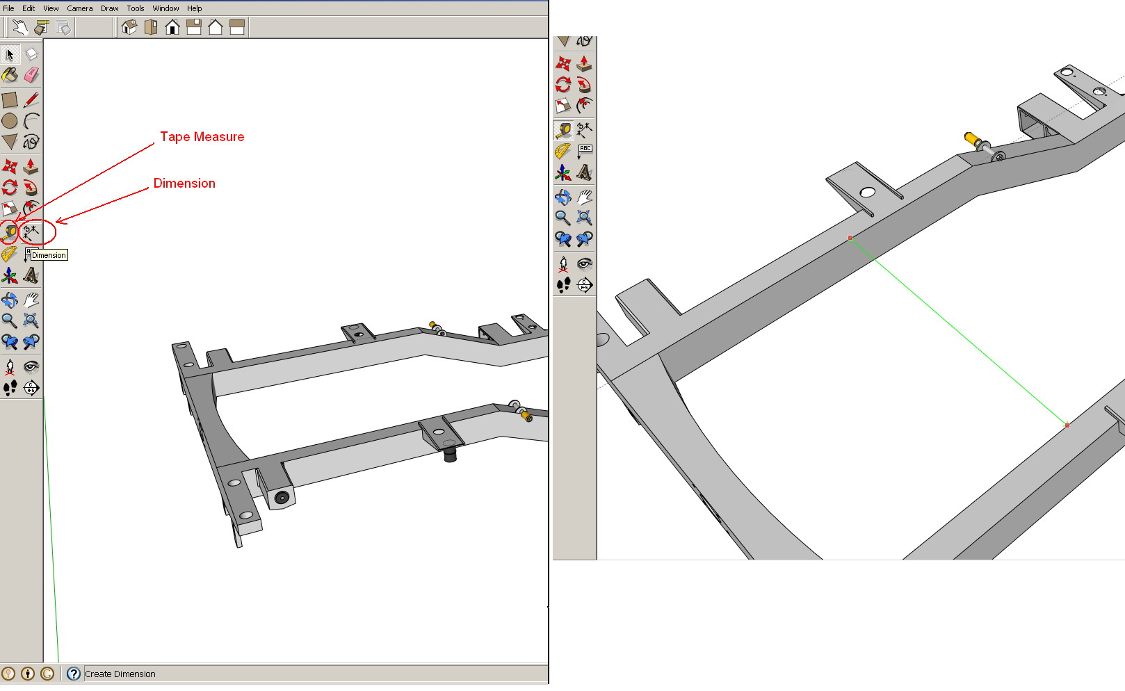The image size is (1125, 691).
Task: Open the Draw menu
Action: click(x=109, y=8)
